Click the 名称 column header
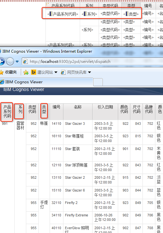This screenshot has height=233, width=163. coord(78,112)
